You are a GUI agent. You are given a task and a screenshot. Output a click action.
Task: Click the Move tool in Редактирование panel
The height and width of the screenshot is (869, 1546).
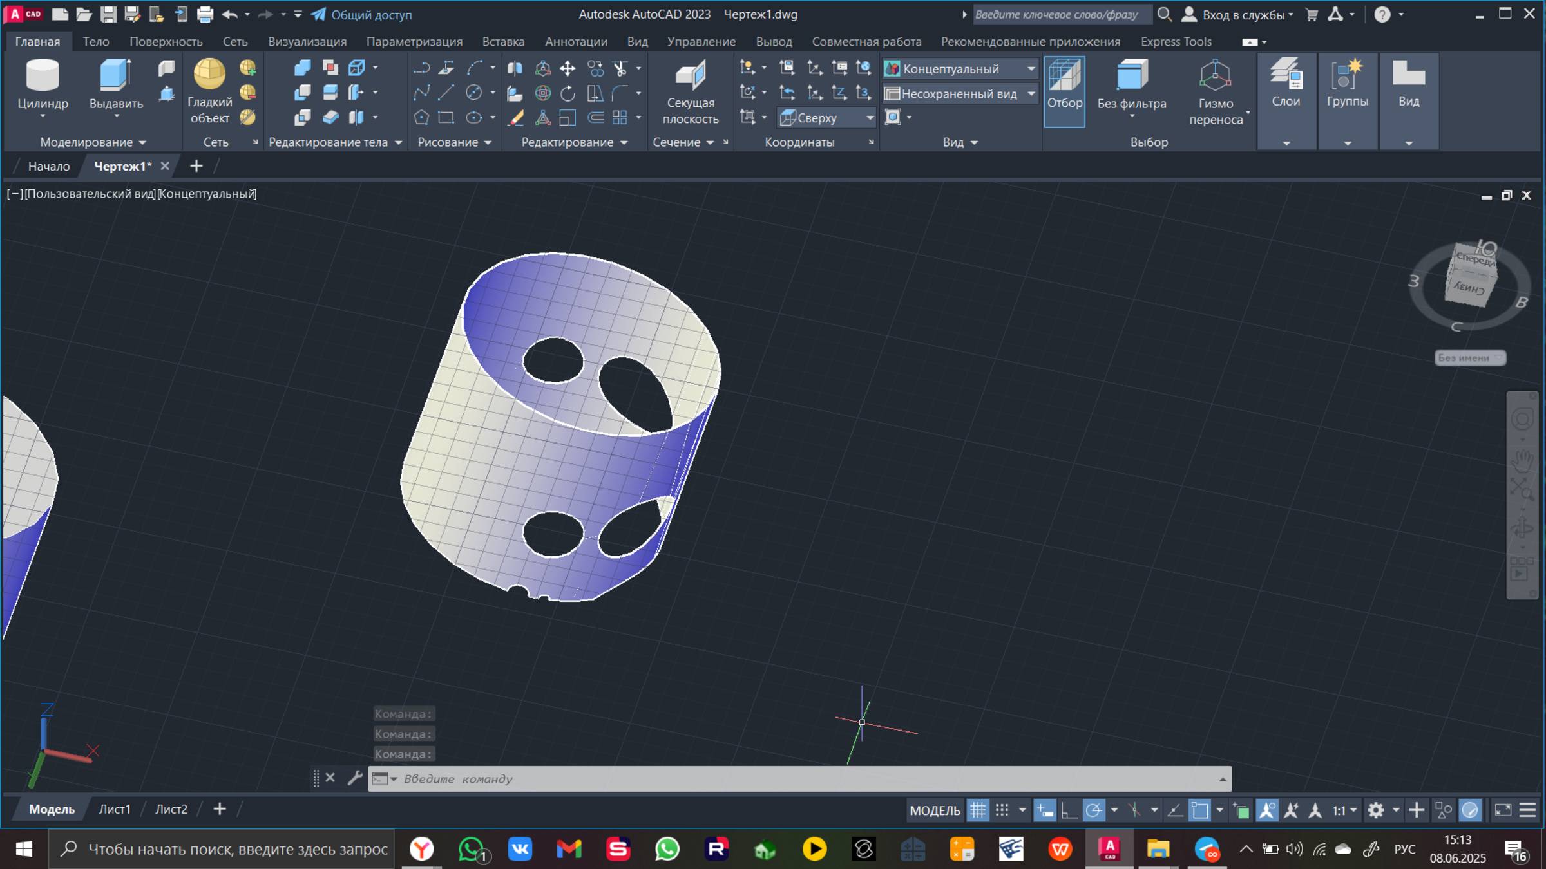pos(568,68)
